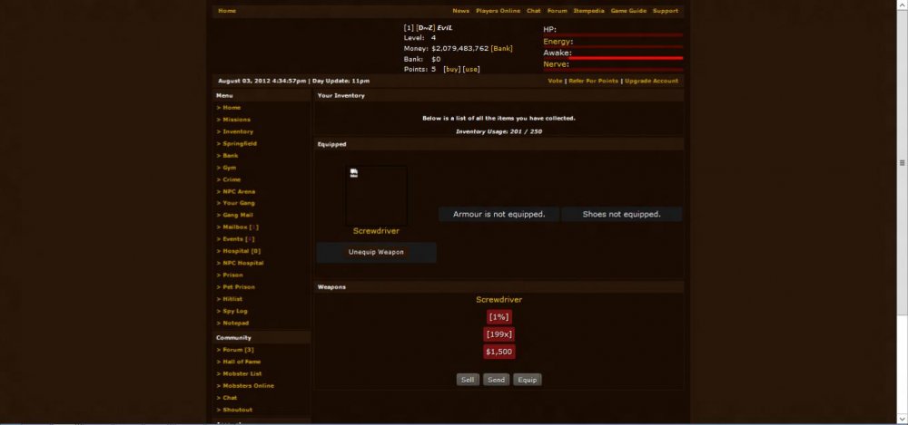Send the Screwdriver using Send button
The image size is (908, 425).
(496, 380)
